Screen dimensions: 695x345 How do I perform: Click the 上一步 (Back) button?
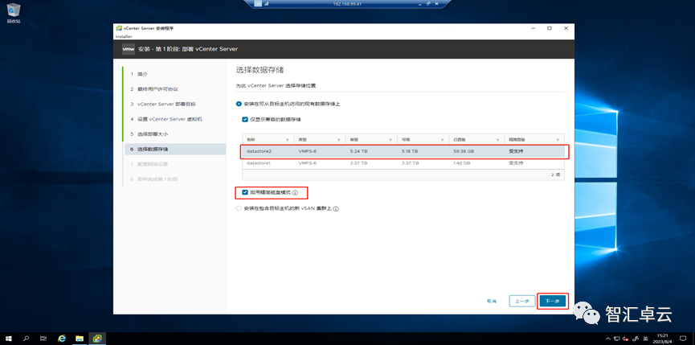[522, 301]
